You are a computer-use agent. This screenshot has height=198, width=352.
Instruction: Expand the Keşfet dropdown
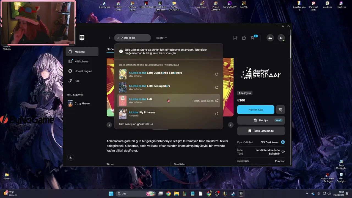coord(162,38)
